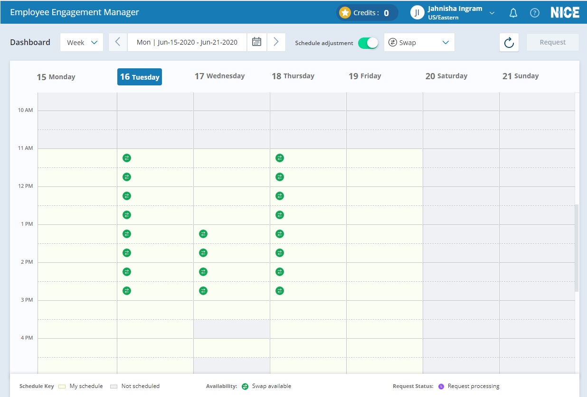This screenshot has width=587, height=397.
Task: Select the 19 Friday day header
Action: pyautogui.click(x=365, y=76)
